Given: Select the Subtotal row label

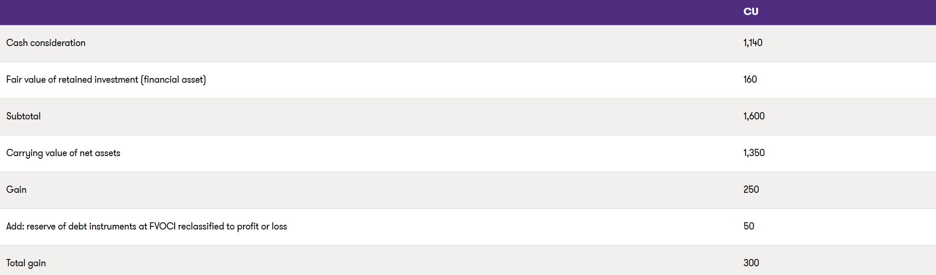Looking at the screenshot, I should [x=23, y=116].
